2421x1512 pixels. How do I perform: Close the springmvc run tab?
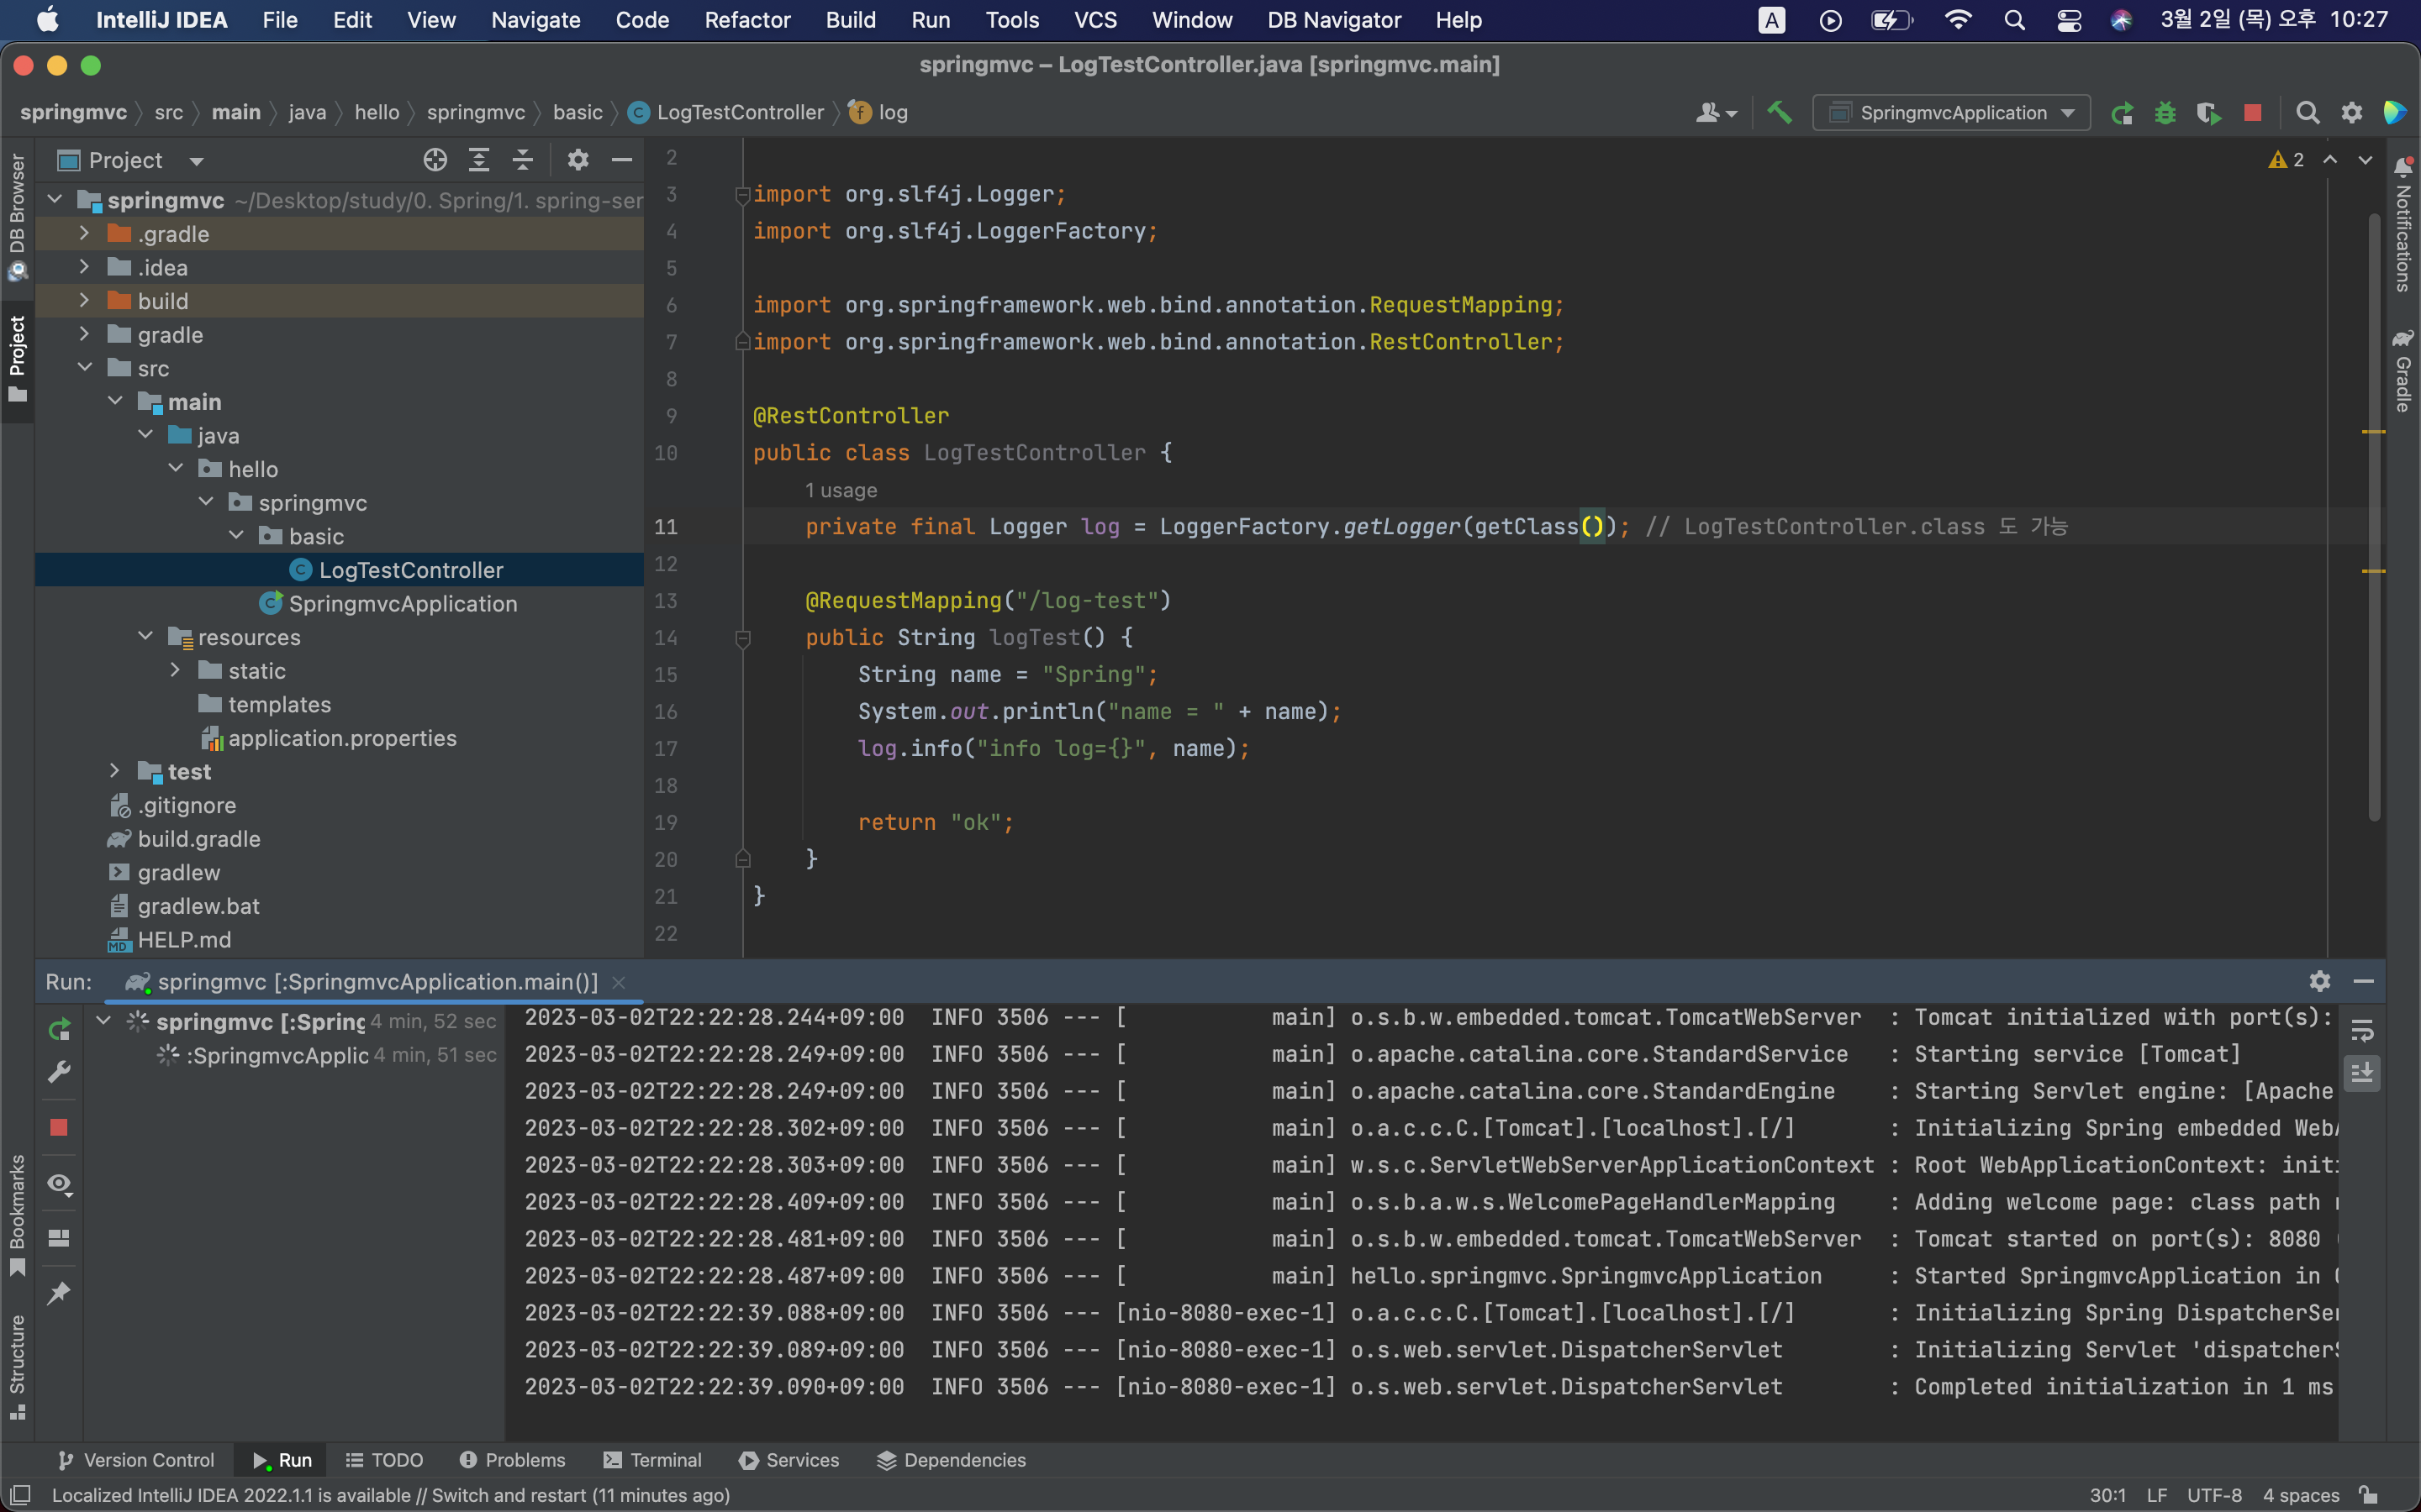[x=618, y=982]
